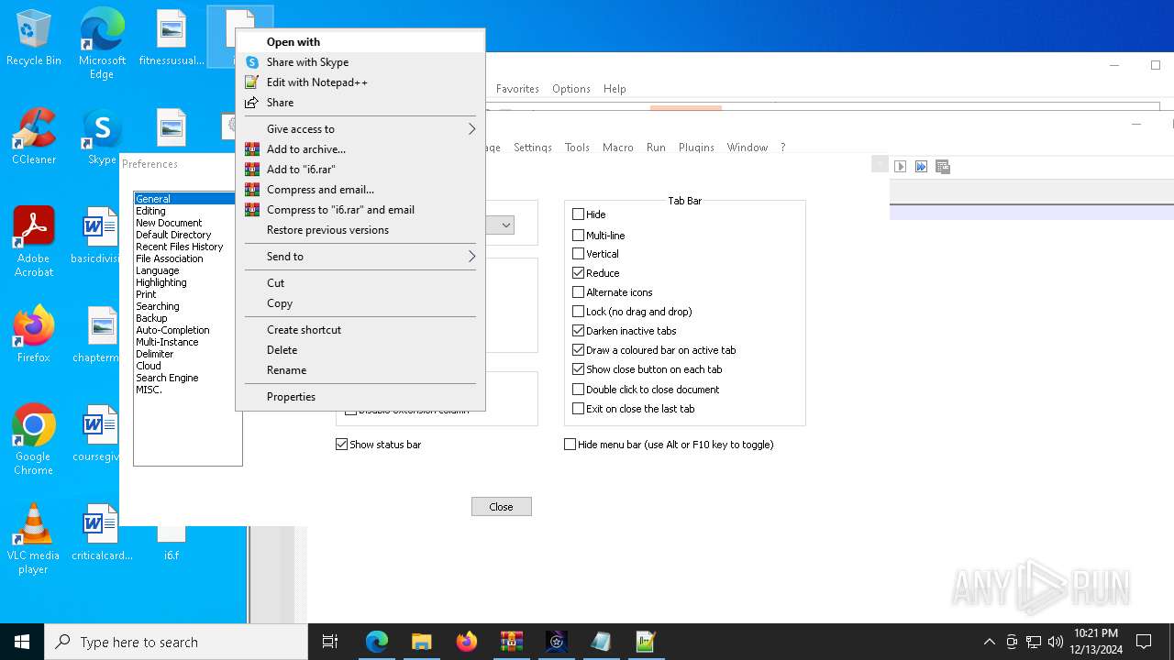Click the Playback macro toolbar icon in Notepad++
The image size is (1174, 660).
point(901,166)
